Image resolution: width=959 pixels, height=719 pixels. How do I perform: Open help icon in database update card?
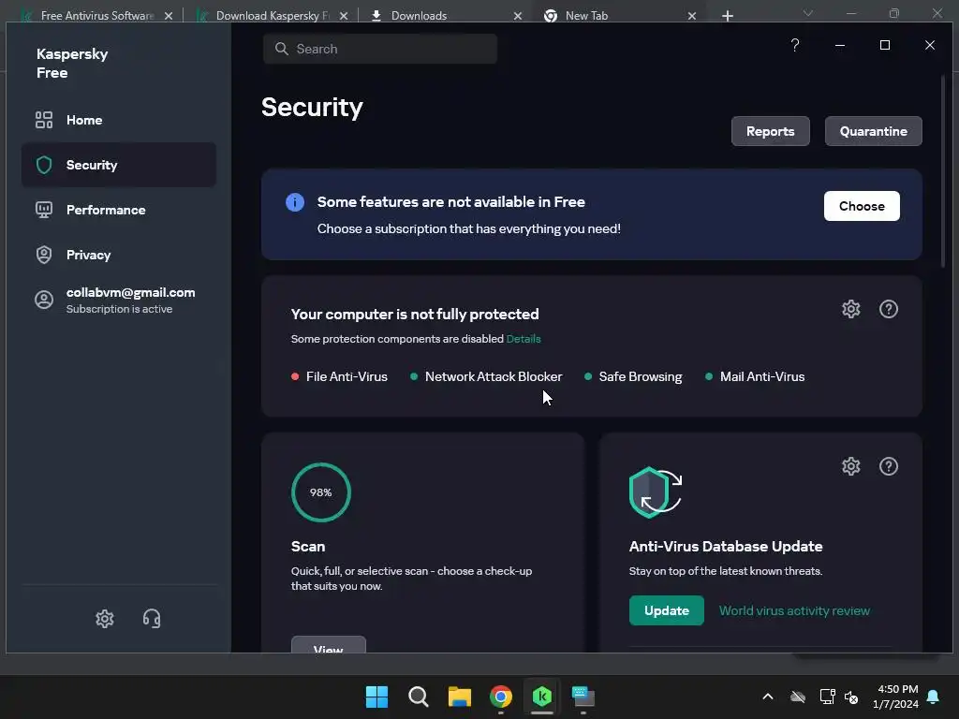(x=888, y=466)
